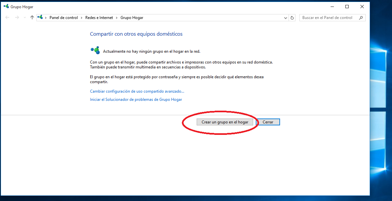The width and height of the screenshot is (392, 201).
Task: Expand the address bar history dropdown
Action: (285, 18)
